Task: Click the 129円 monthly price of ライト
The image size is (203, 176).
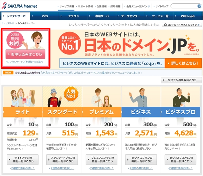Action: coord(31,133)
